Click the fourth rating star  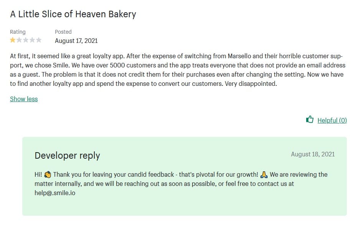32,40
